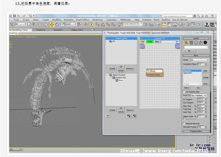Open Edit Named Selection Sets icon
Viewport: 221px width, 157px height.
click(x=120, y=25)
